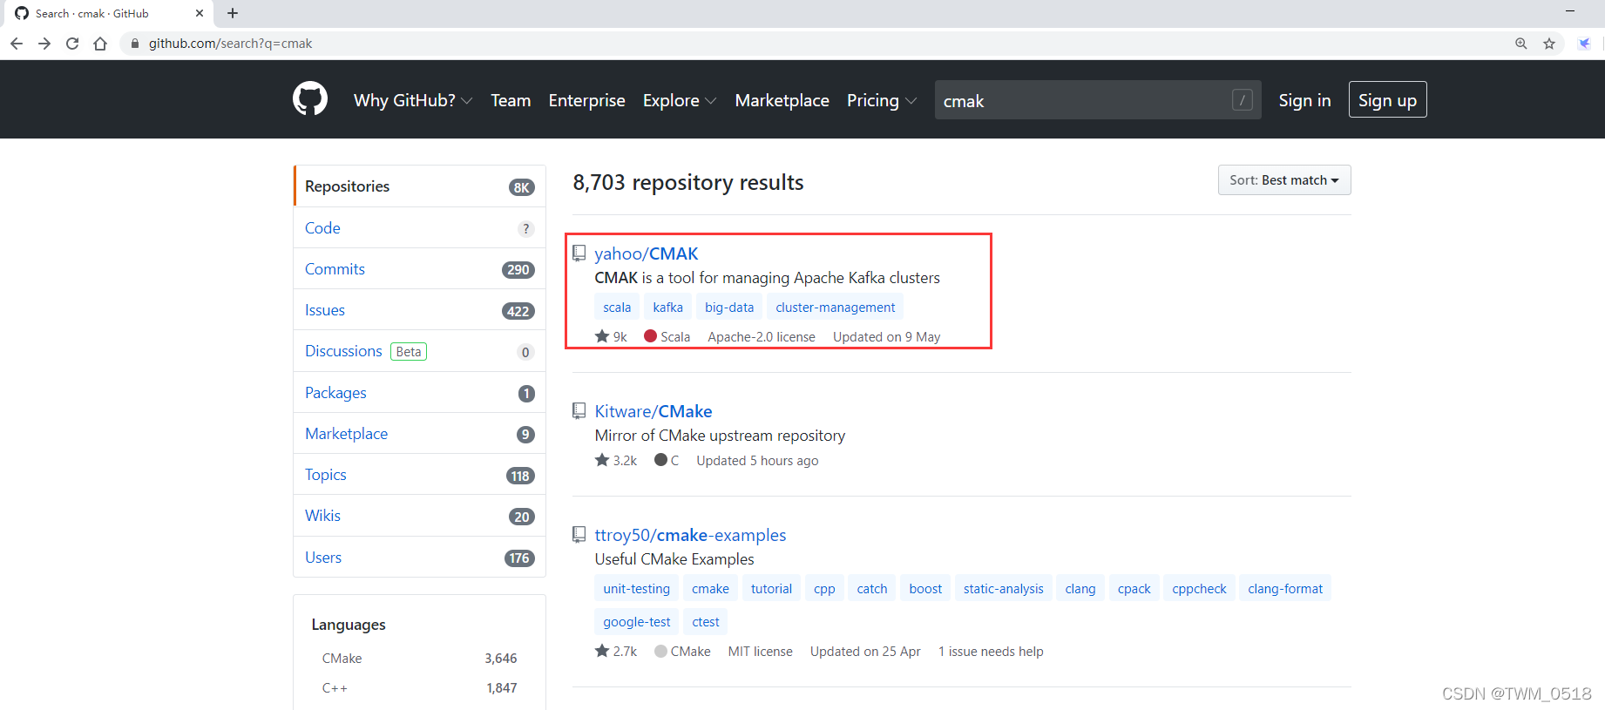Click repository icon beside ttroy50/cmake-examples
Image resolution: width=1605 pixels, height=710 pixels.
pos(579,535)
